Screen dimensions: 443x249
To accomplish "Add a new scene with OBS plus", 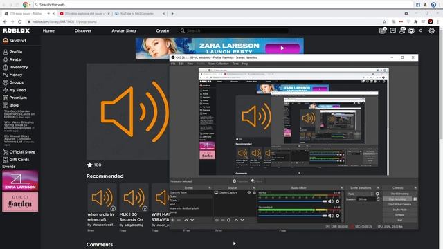I will 173,220.
